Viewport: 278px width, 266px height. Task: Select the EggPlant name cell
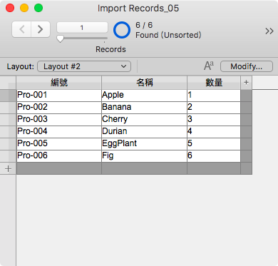coord(144,143)
